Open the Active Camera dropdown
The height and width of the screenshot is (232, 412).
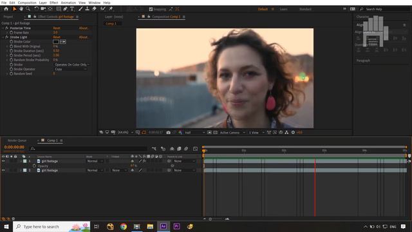(232, 133)
